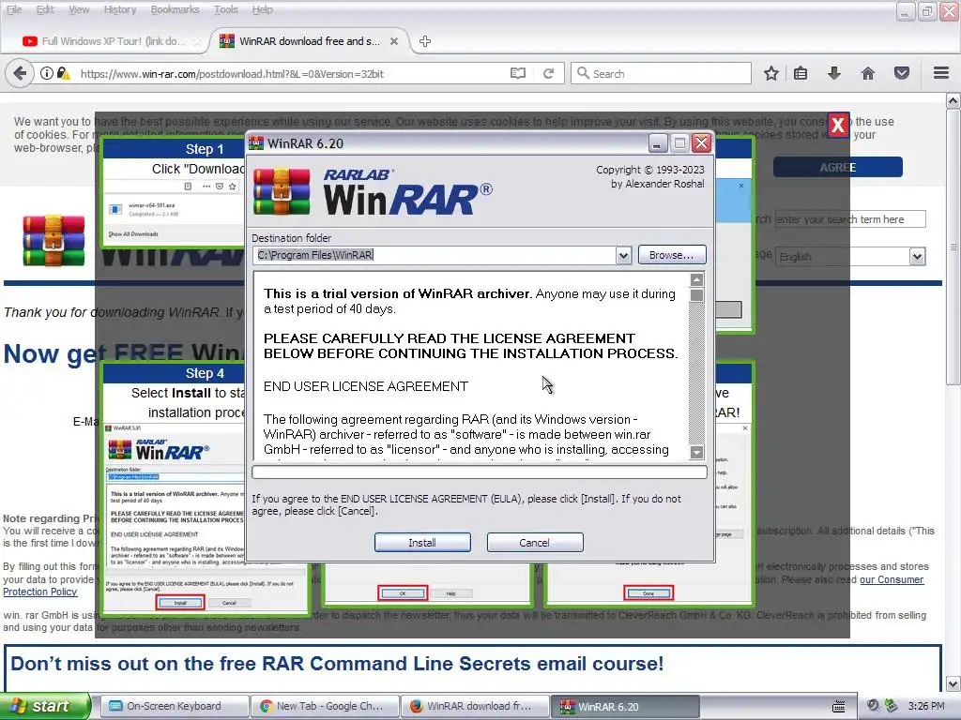Click the on-screen keyboard tray icon

pyautogui.click(x=838, y=706)
